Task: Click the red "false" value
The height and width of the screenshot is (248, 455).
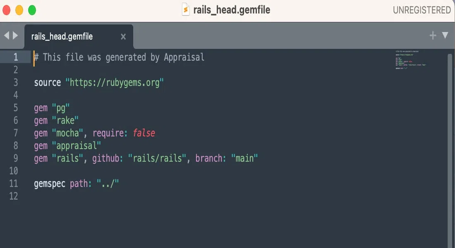Action: 144,133
